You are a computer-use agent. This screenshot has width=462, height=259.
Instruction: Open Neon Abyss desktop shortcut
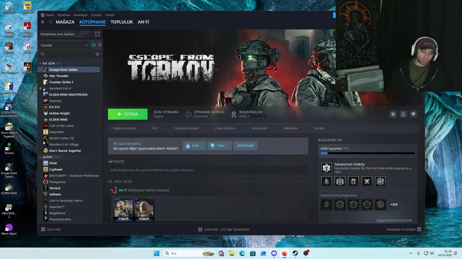coord(9,230)
